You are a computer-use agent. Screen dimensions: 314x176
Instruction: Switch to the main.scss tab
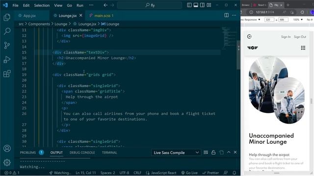(102, 16)
